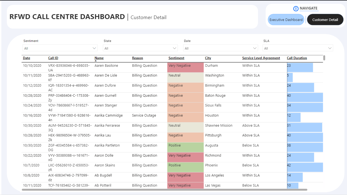
Task: Click the Positive sentiment cell for Aarika Partleton
Action: (185, 147)
